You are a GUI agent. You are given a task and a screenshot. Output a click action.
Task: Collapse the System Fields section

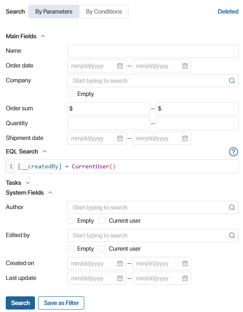tap(51, 193)
